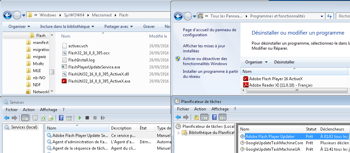Open Activer ou désactiver des fonctionnalités Windows
Image resolution: width=350 pixels, height=153 pixels.
(x=205, y=61)
